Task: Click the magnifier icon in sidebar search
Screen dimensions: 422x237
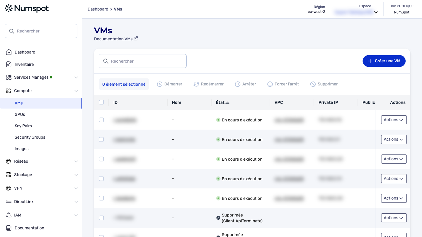Action: coord(12,31)
